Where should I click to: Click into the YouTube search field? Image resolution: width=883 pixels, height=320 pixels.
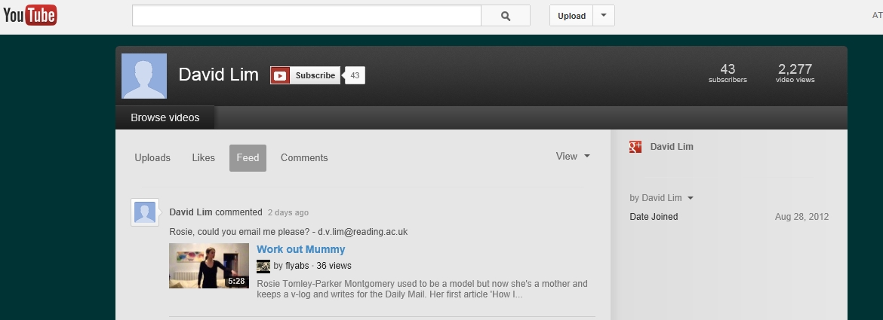tap(306, 16)
